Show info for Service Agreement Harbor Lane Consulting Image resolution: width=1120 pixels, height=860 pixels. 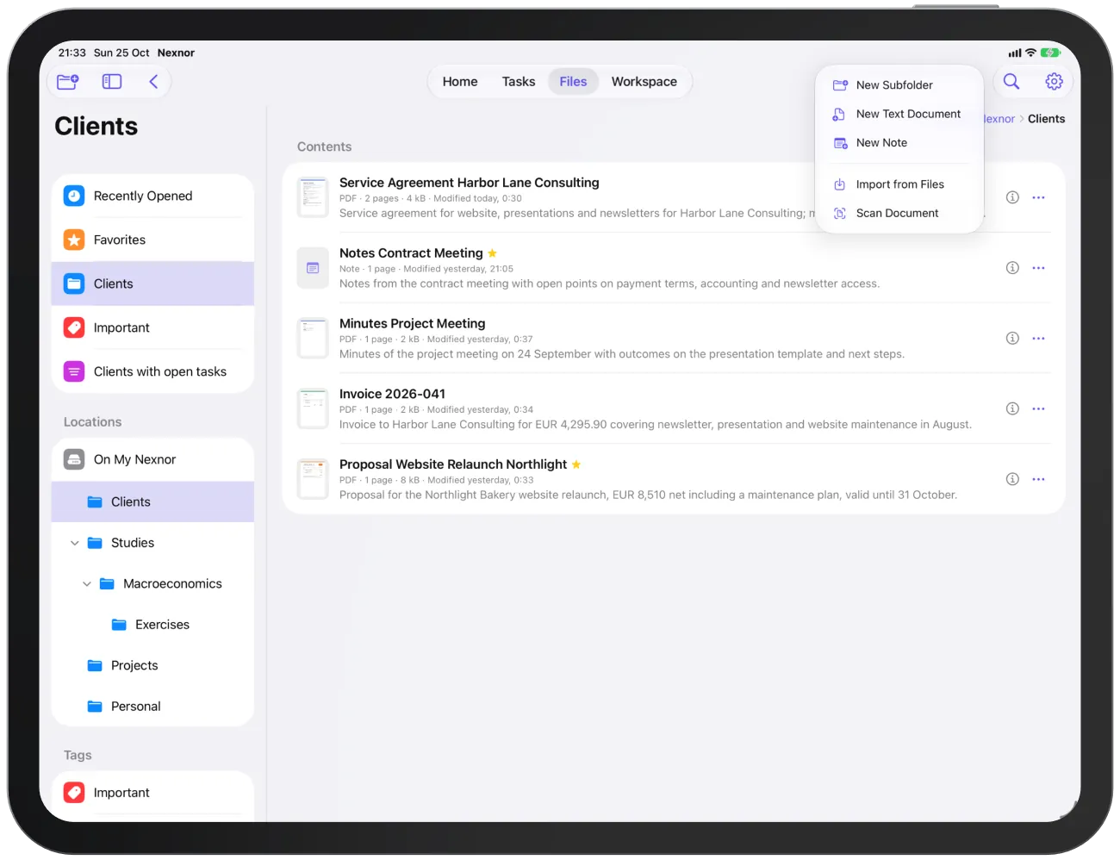point(1012,197)
